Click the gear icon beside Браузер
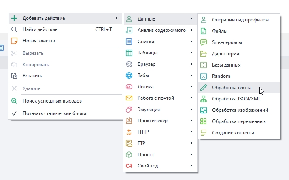The width and height of the screenshot is (289, 180). [x=129, y=64]
